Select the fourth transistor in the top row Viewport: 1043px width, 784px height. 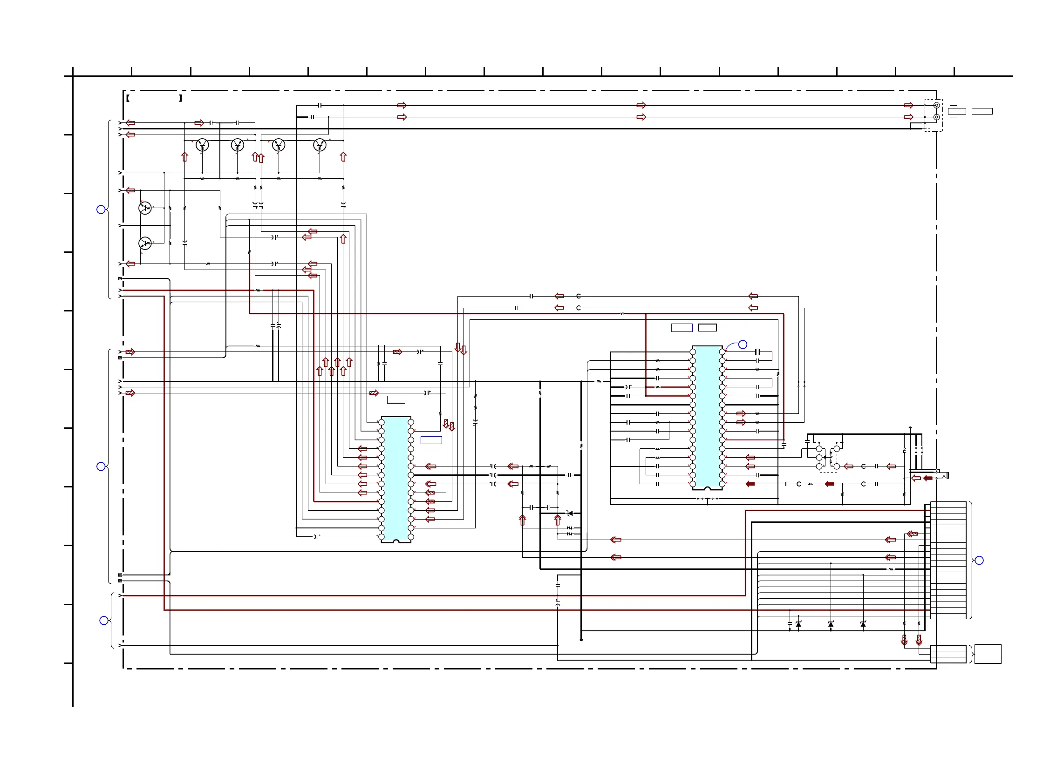320,145
